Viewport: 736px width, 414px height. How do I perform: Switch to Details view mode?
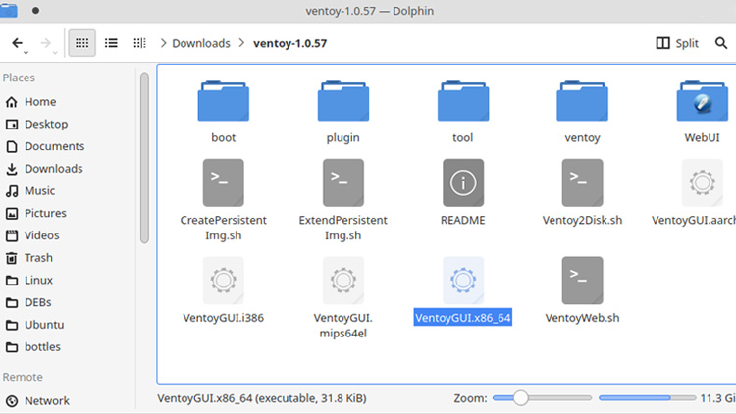139,43
